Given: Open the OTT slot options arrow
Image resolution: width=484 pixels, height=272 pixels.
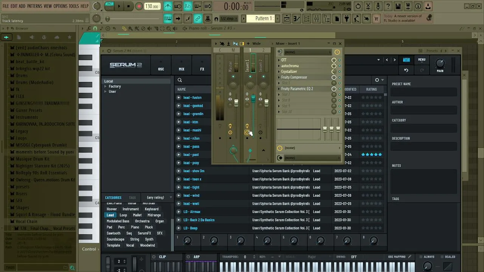Looking at the screenshot, I should pos(279,60).
